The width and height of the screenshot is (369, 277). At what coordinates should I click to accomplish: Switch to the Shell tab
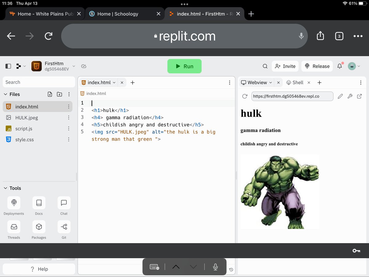295,82
